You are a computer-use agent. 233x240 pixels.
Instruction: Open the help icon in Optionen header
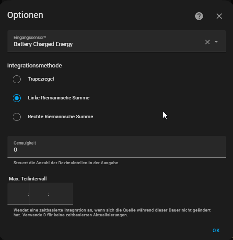click(x=199, y=16)
